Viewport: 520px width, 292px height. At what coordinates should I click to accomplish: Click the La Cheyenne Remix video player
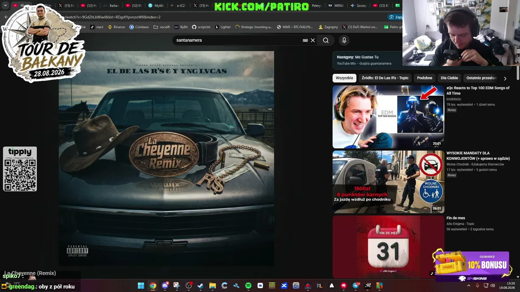(x=166, y=159)
